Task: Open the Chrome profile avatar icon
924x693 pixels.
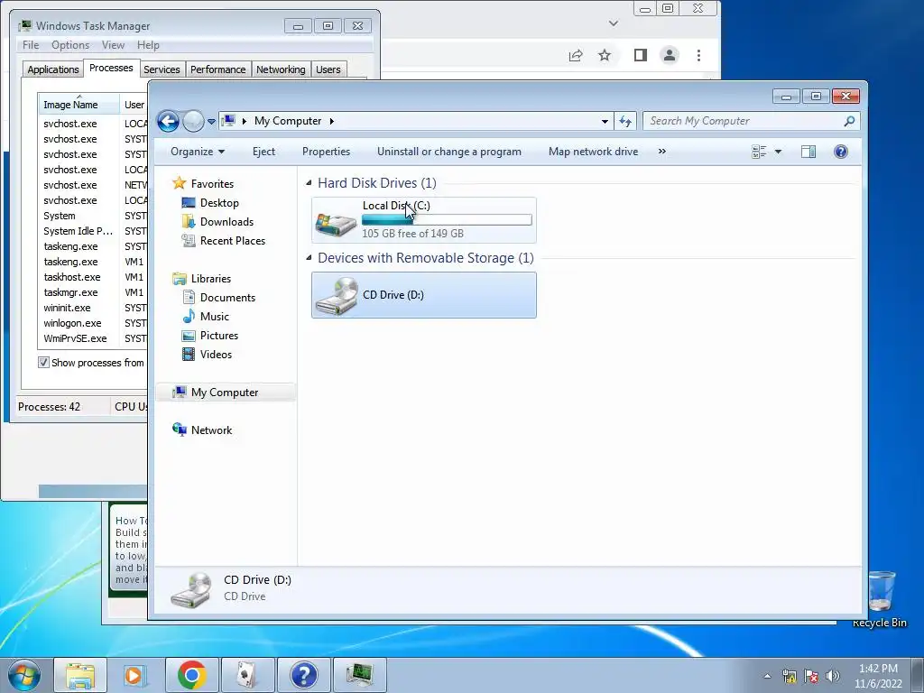Action: 670,55
